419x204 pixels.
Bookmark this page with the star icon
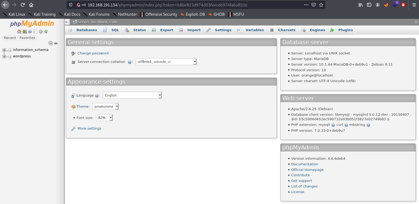click(321, 5)
